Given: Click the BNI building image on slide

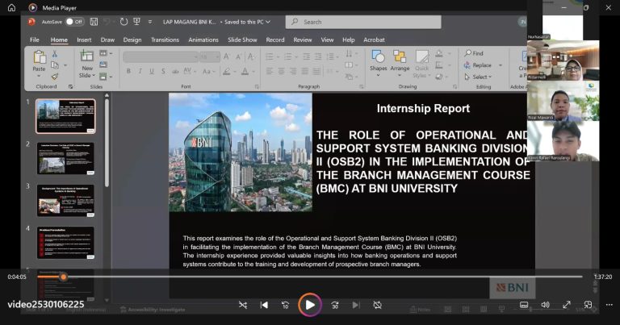Looking at the screenshot, I should (x=241, y=152).
